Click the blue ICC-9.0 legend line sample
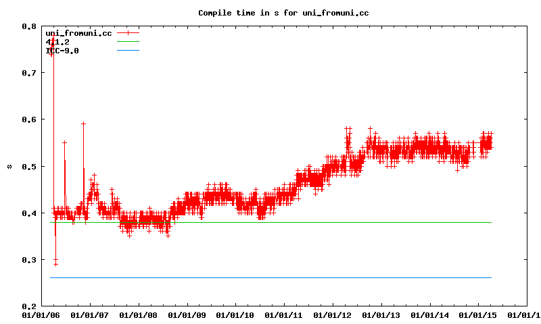Image resolution: width=541 pixels, height=324 pixels. click(x=128, y=50)
